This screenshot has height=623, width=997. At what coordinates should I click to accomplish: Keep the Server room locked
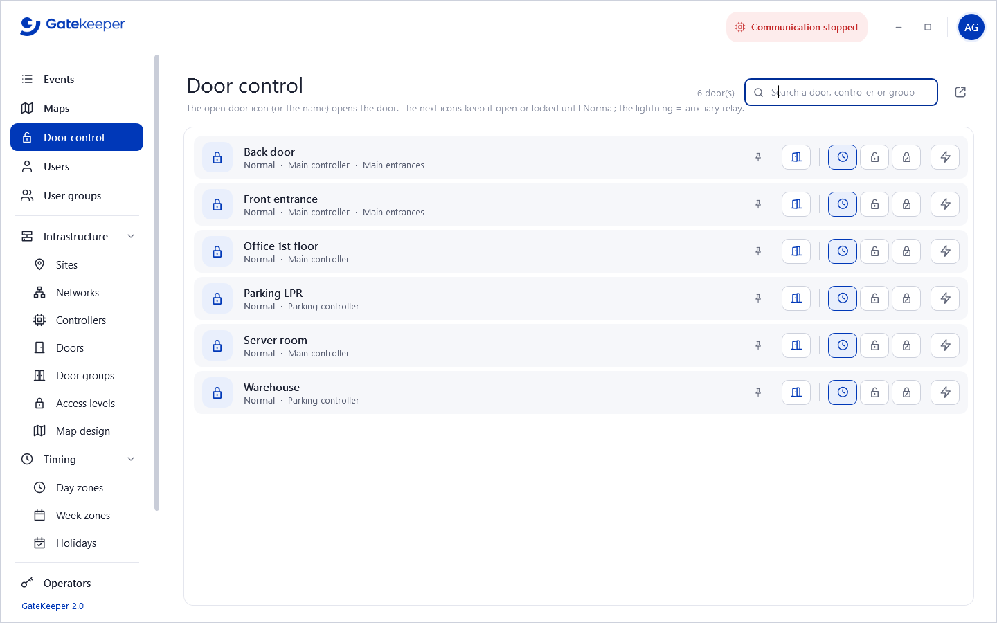[906, 345]
